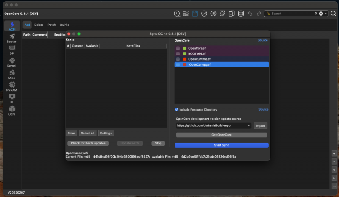Click the magnifier search icon
Viewport: 339px width, 197px height.
pyautogui.click(x=333, y=14)
